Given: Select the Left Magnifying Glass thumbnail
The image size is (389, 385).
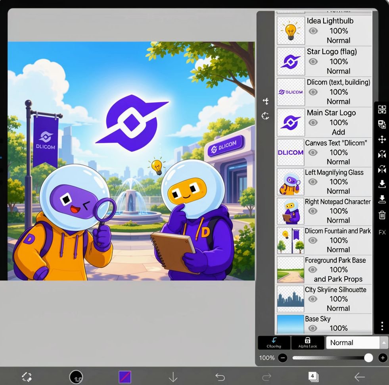Looking at the screenshot, I should [291, 181].
